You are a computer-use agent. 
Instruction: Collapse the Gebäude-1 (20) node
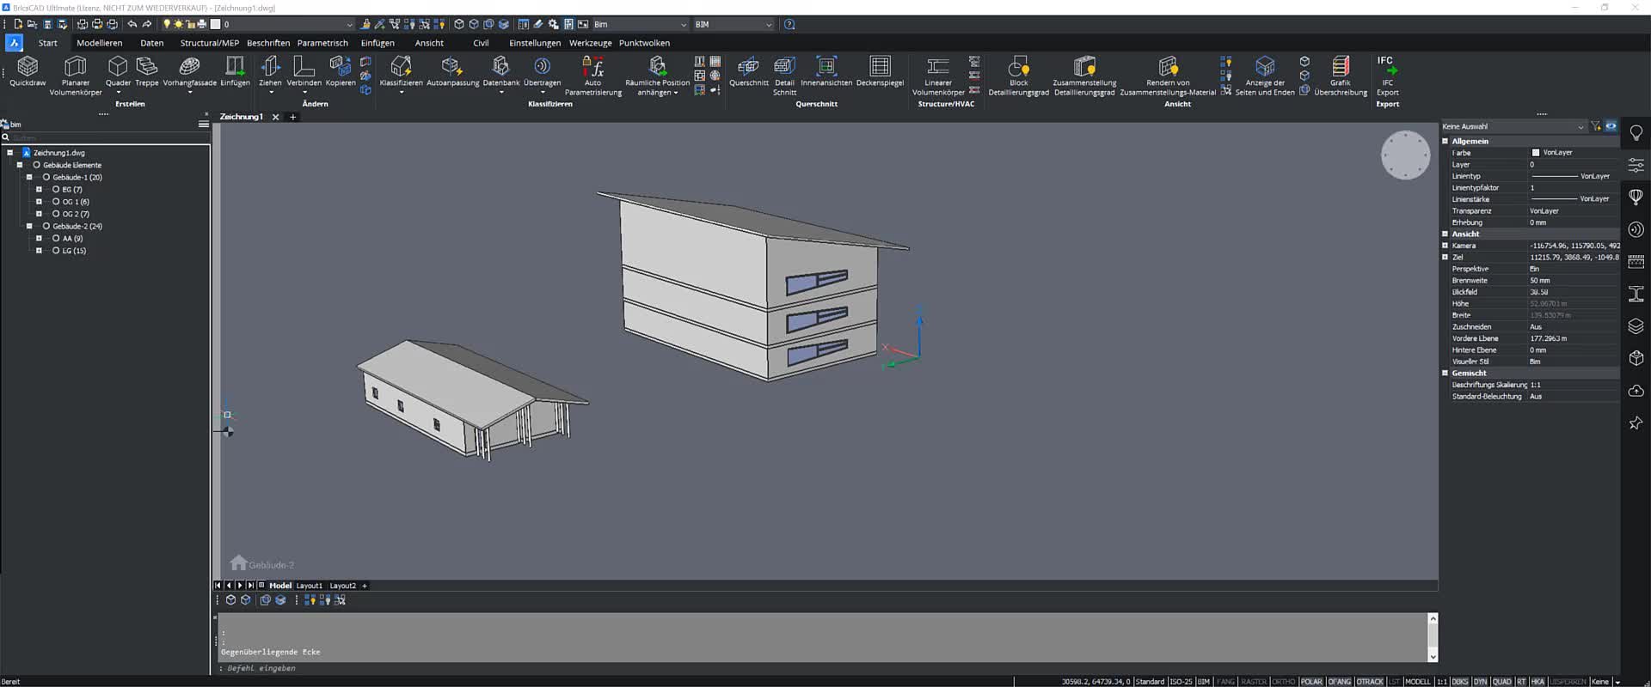tap(29, 177)
